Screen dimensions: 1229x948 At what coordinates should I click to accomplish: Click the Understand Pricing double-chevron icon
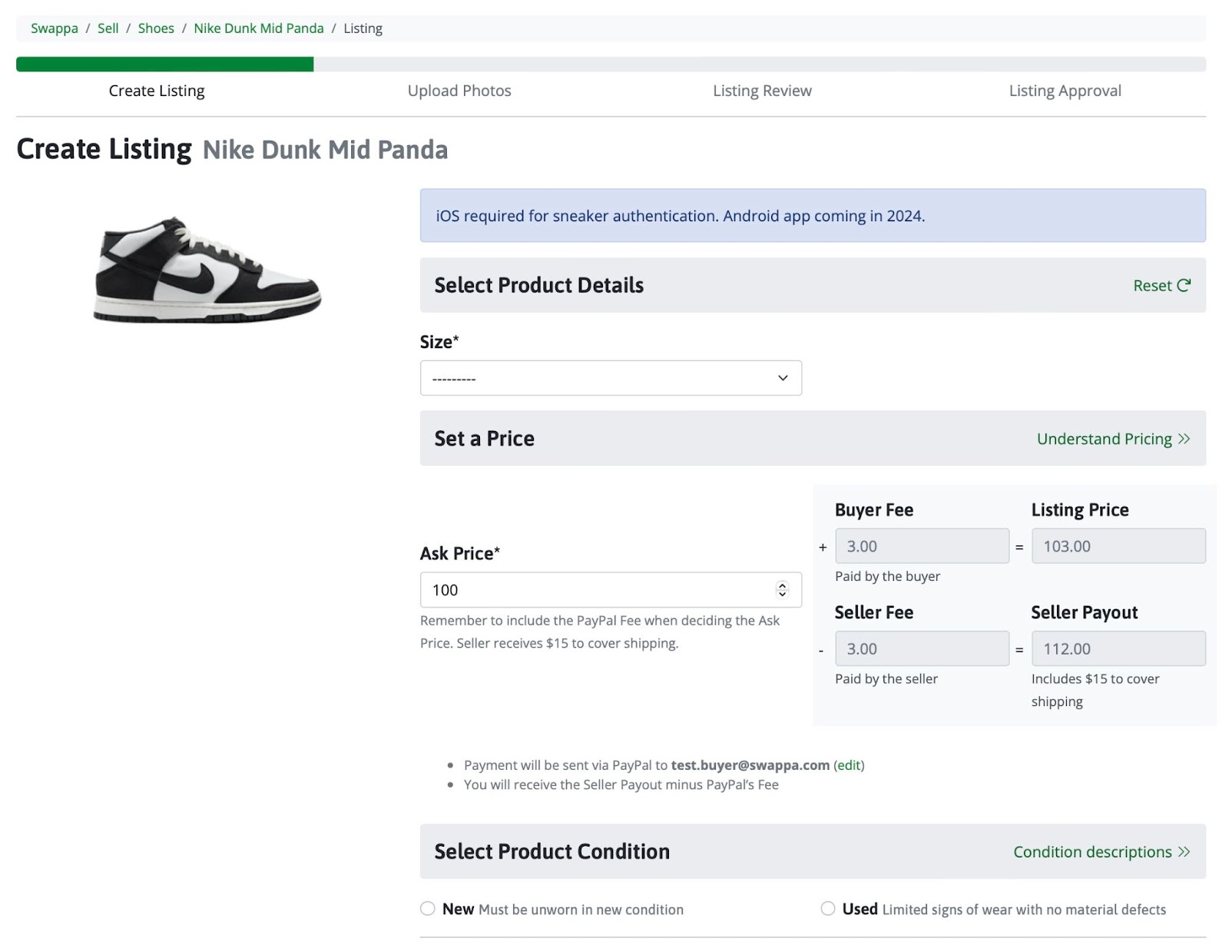point(1184,439)
